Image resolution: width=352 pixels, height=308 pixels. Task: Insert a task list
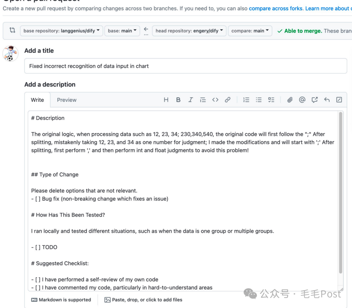pos(271,100)
